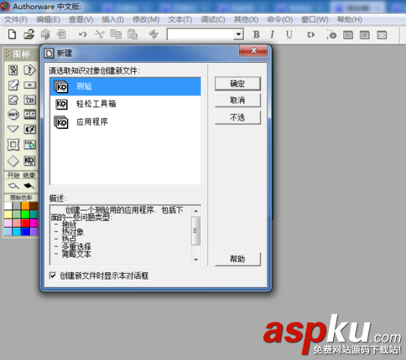Select the Erase icon in the palette
The width and height of the screenshot is (406, 360).
(13, 100)
